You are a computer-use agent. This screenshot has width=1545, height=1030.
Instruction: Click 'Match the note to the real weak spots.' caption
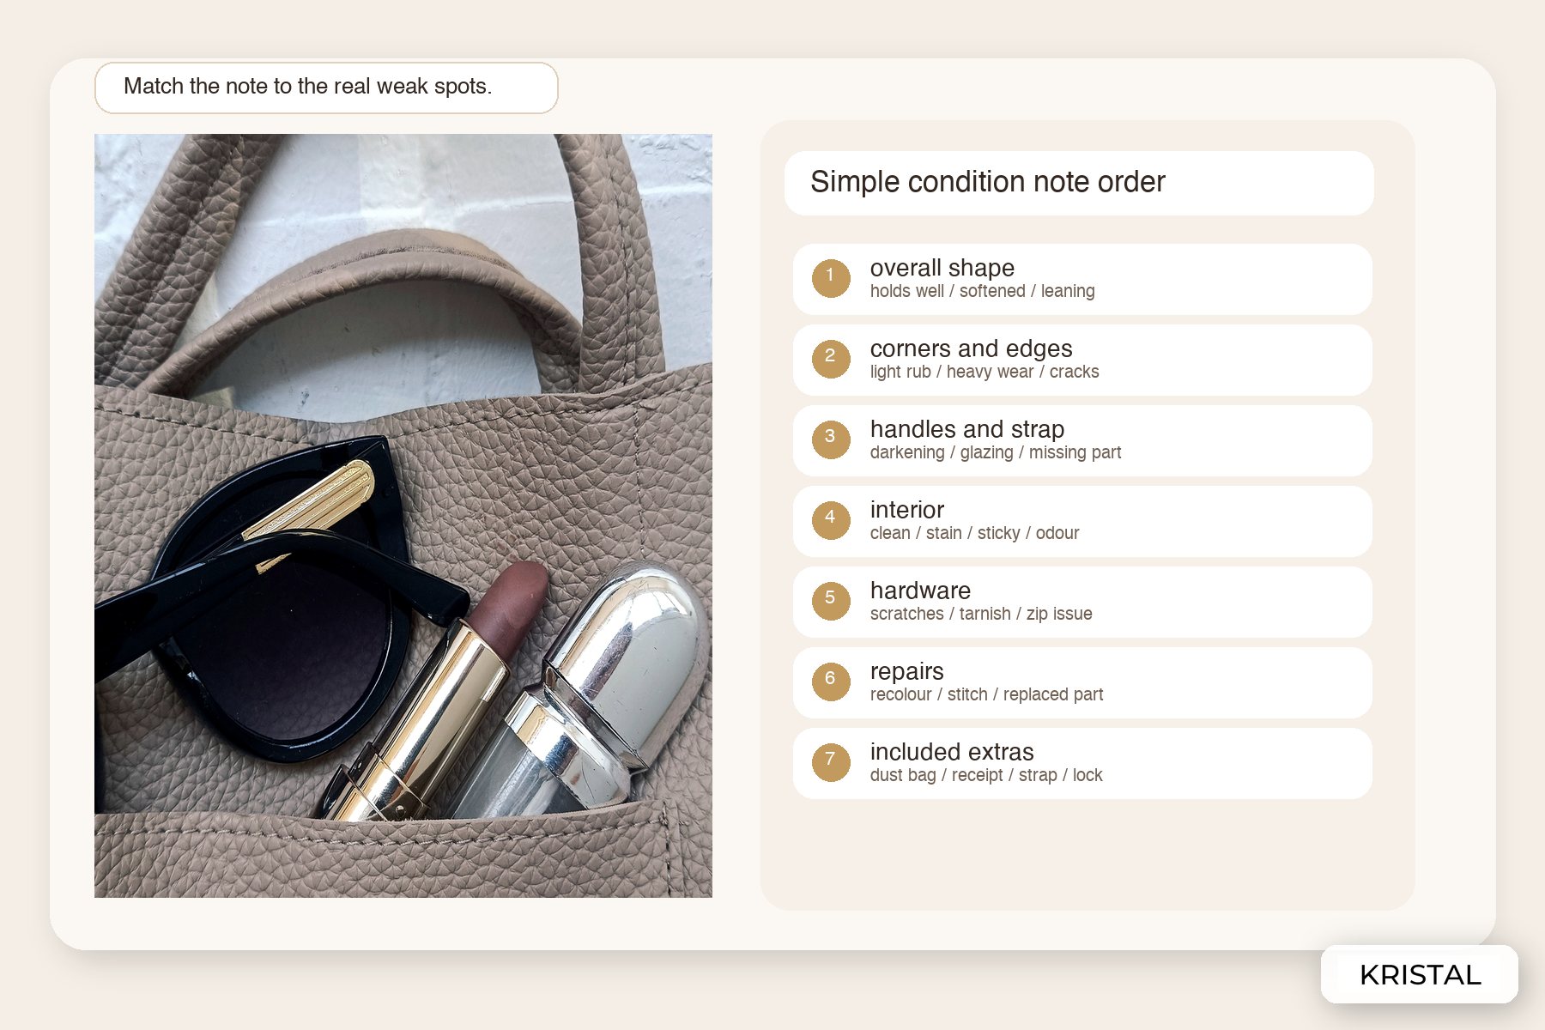point(307,87)
